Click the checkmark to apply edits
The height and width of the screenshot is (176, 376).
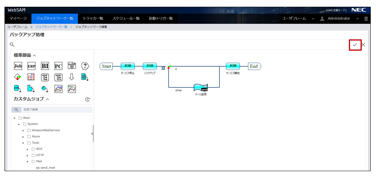coord(355,45)
